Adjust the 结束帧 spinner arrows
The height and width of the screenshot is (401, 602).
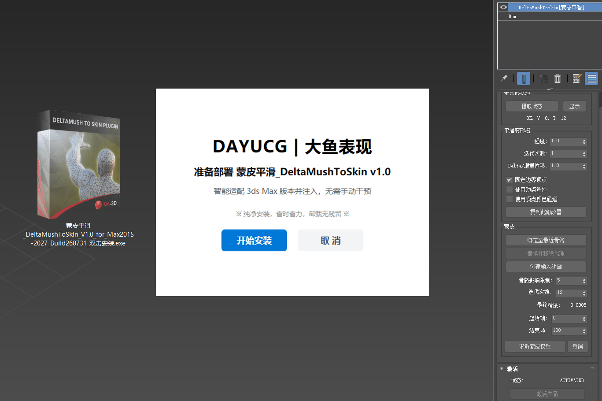pyautogui.click(x=584, y=331)
